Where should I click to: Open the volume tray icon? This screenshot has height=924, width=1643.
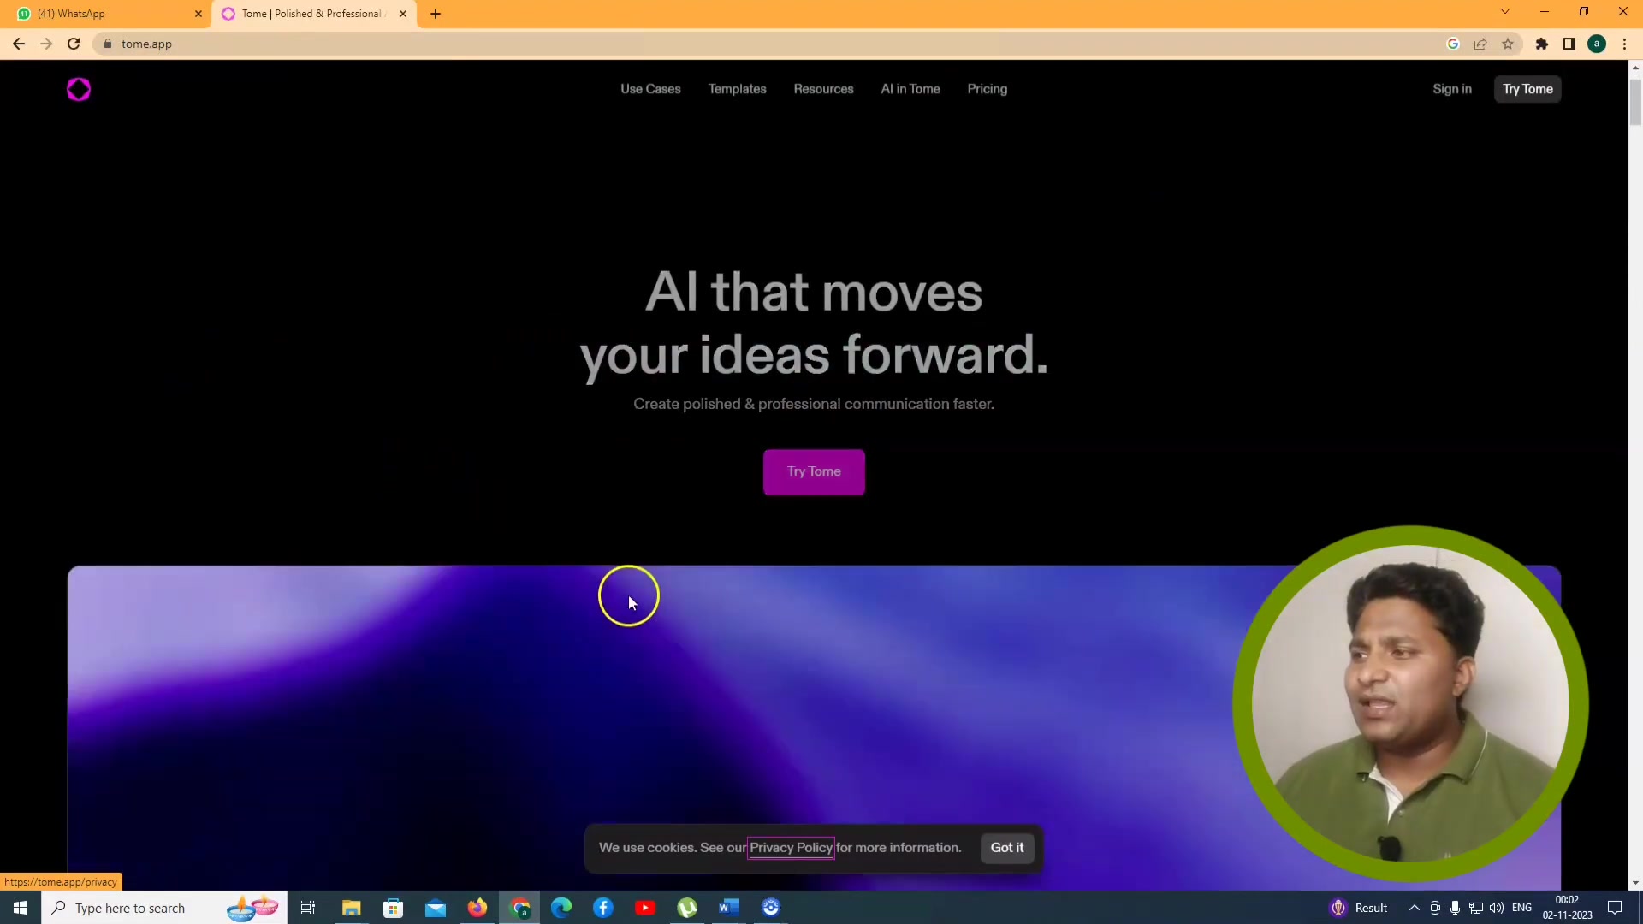coord(1496,908)
